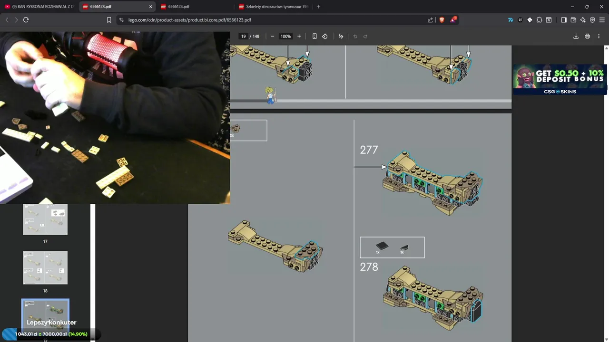Switch to the YouTube BAN RYBSONA tab
The image size is (609, 342).
pos(39,7)
